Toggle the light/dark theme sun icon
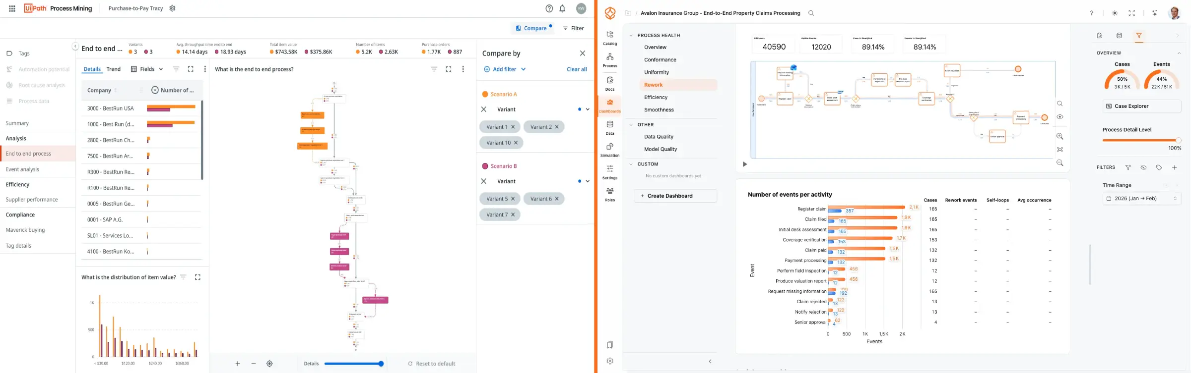This screenshot has height=373, width=1191. coord(1115,13)
